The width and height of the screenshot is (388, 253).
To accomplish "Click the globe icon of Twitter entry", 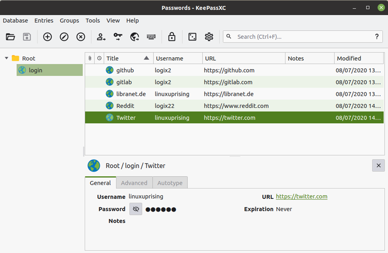I will (110, 117).
